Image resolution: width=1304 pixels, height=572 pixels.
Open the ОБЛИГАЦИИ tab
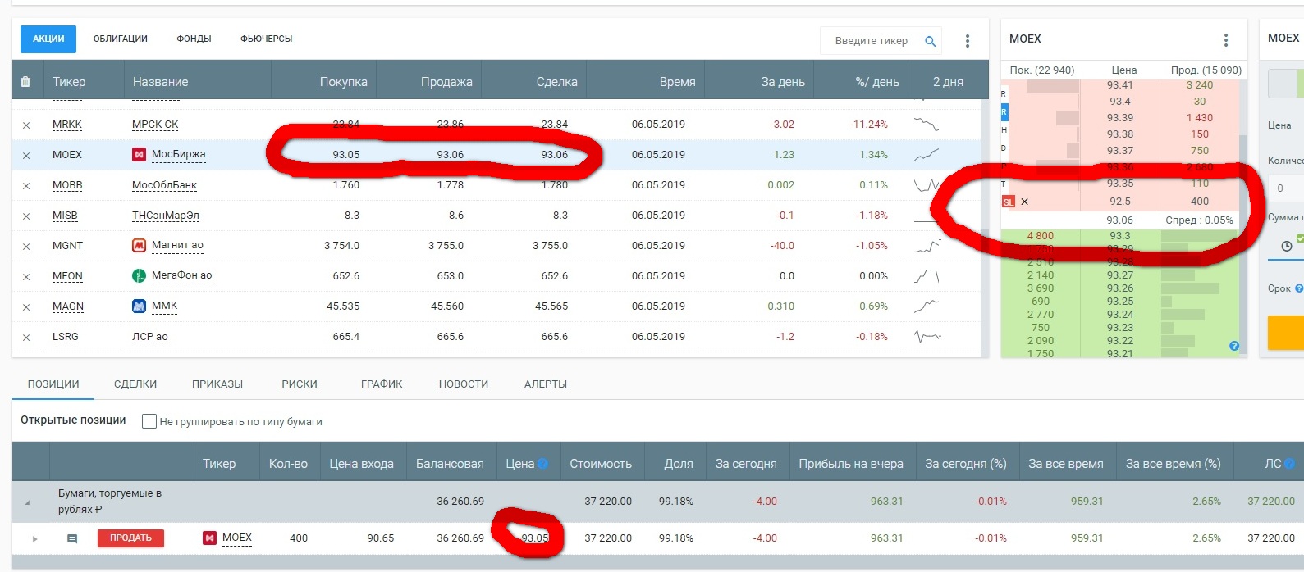[121, 39]
